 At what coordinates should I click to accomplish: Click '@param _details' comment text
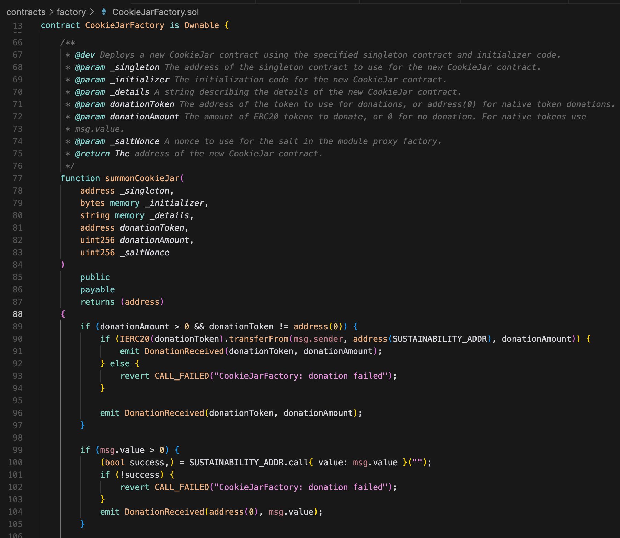pyautogui.click(x=112, y=92)
